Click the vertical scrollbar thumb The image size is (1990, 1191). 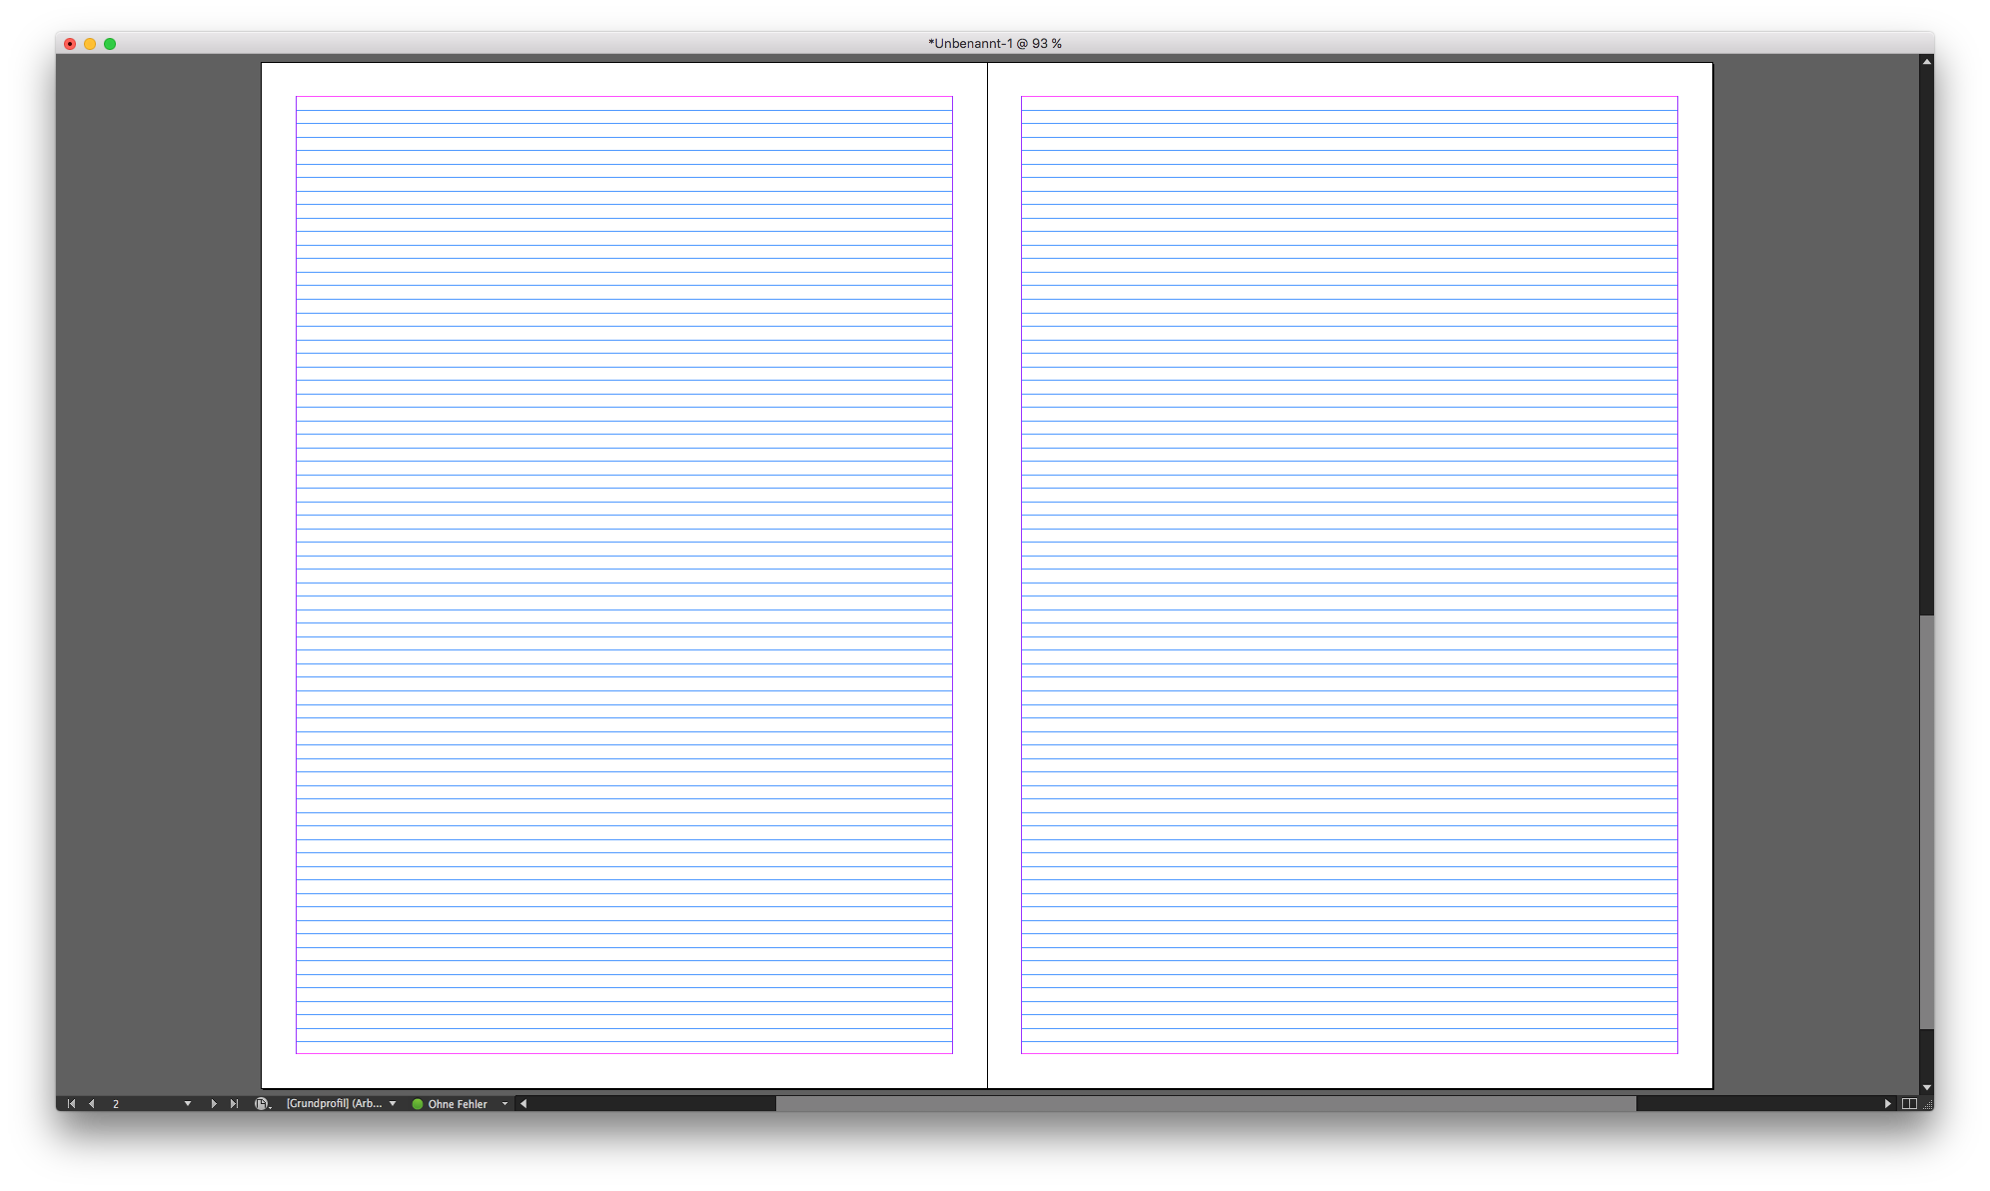[1926, 821]
